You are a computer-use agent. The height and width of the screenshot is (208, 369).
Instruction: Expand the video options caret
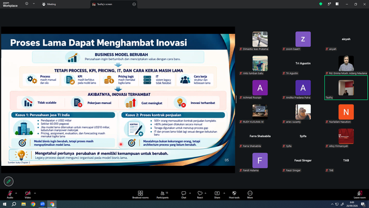pyautogui.click(x=35, y=193)
